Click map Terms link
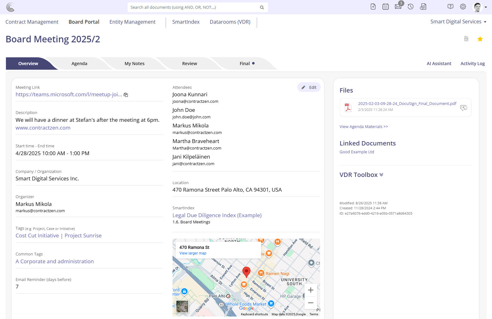 click(x=314, y=314)
